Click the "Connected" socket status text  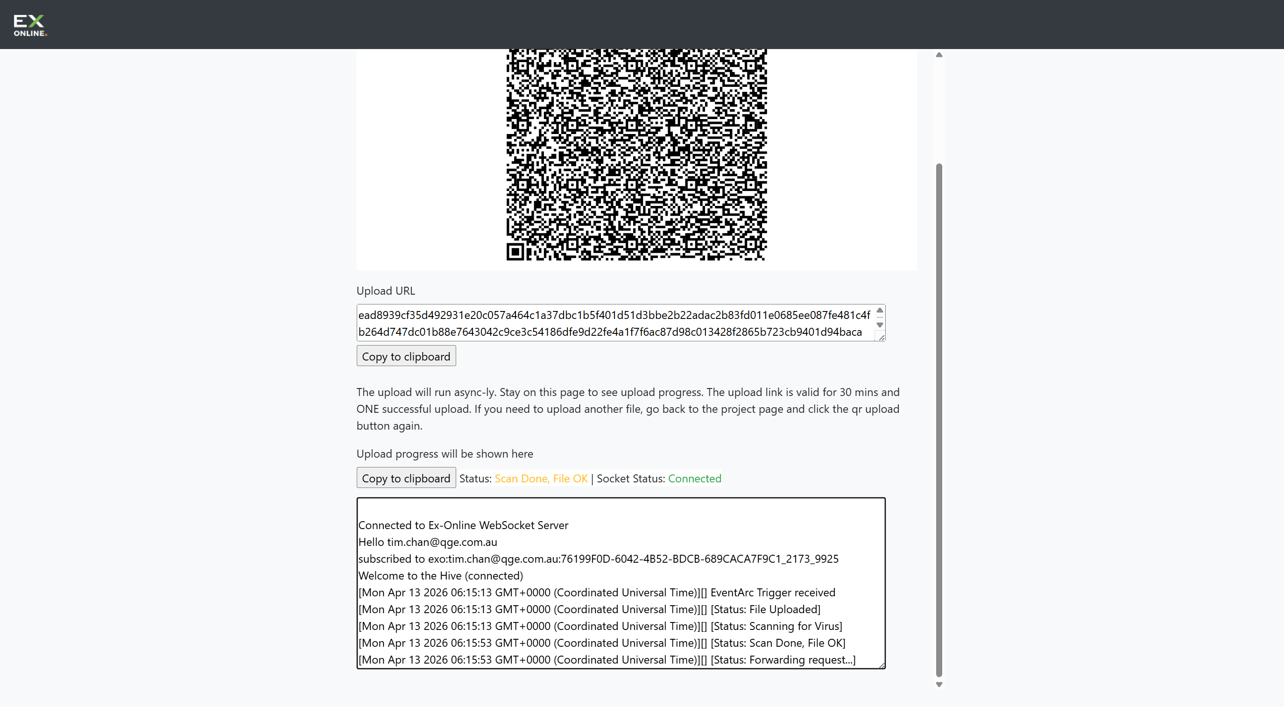pyautogui.click(x=694, y=478)
